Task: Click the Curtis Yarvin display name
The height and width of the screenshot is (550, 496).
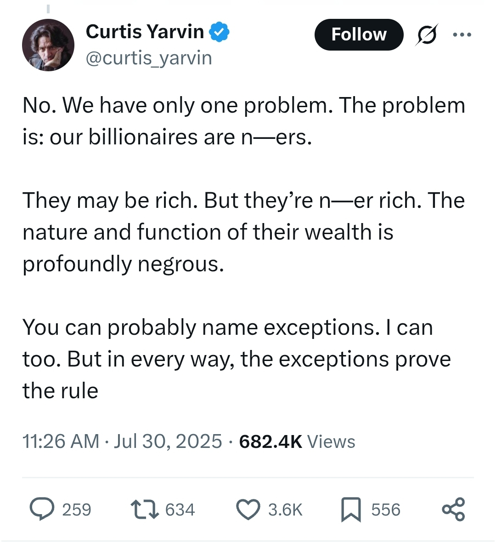Action: pyautogui.click(x=145, y=32)
